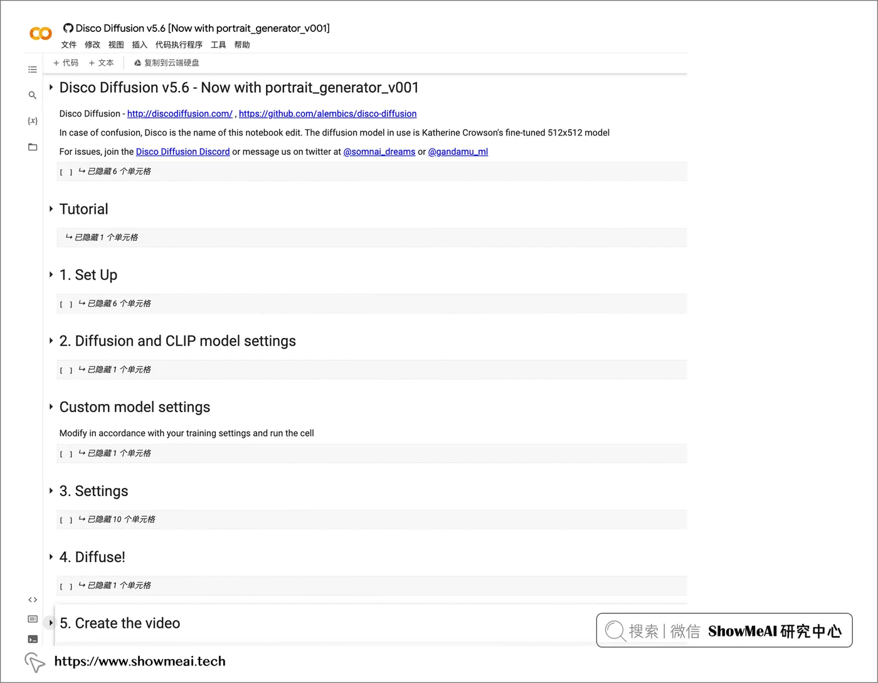Run hidden cells under 3. Settings
Image resolution: width=878 pixels, height=683 pixels.
click(x=66, y=520)
